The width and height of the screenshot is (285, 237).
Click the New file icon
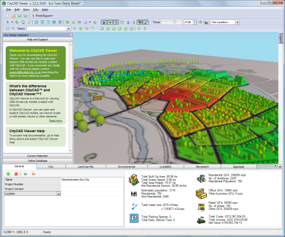(x=7, y=16)
